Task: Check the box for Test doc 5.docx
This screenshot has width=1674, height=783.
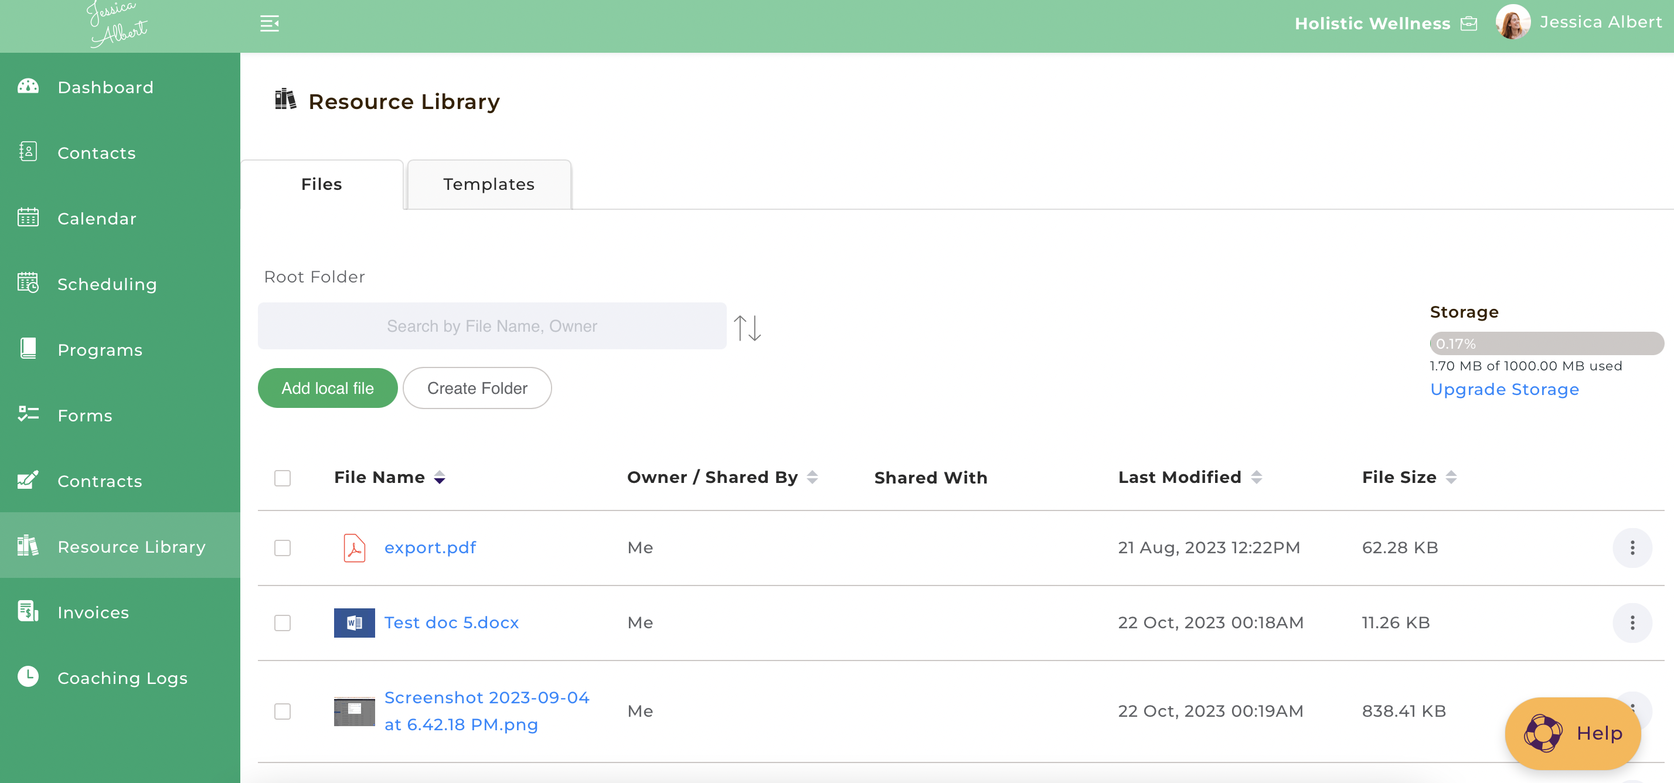Action: (x=283, y=622)
